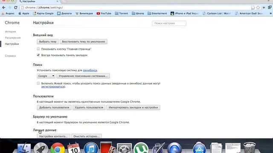
Task: Open the Chrome menu icon at toolbar end
Action: pyautogui.click(x=270, y=8)
